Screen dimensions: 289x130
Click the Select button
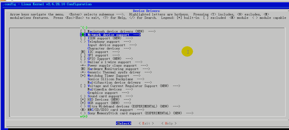[123, 123]
